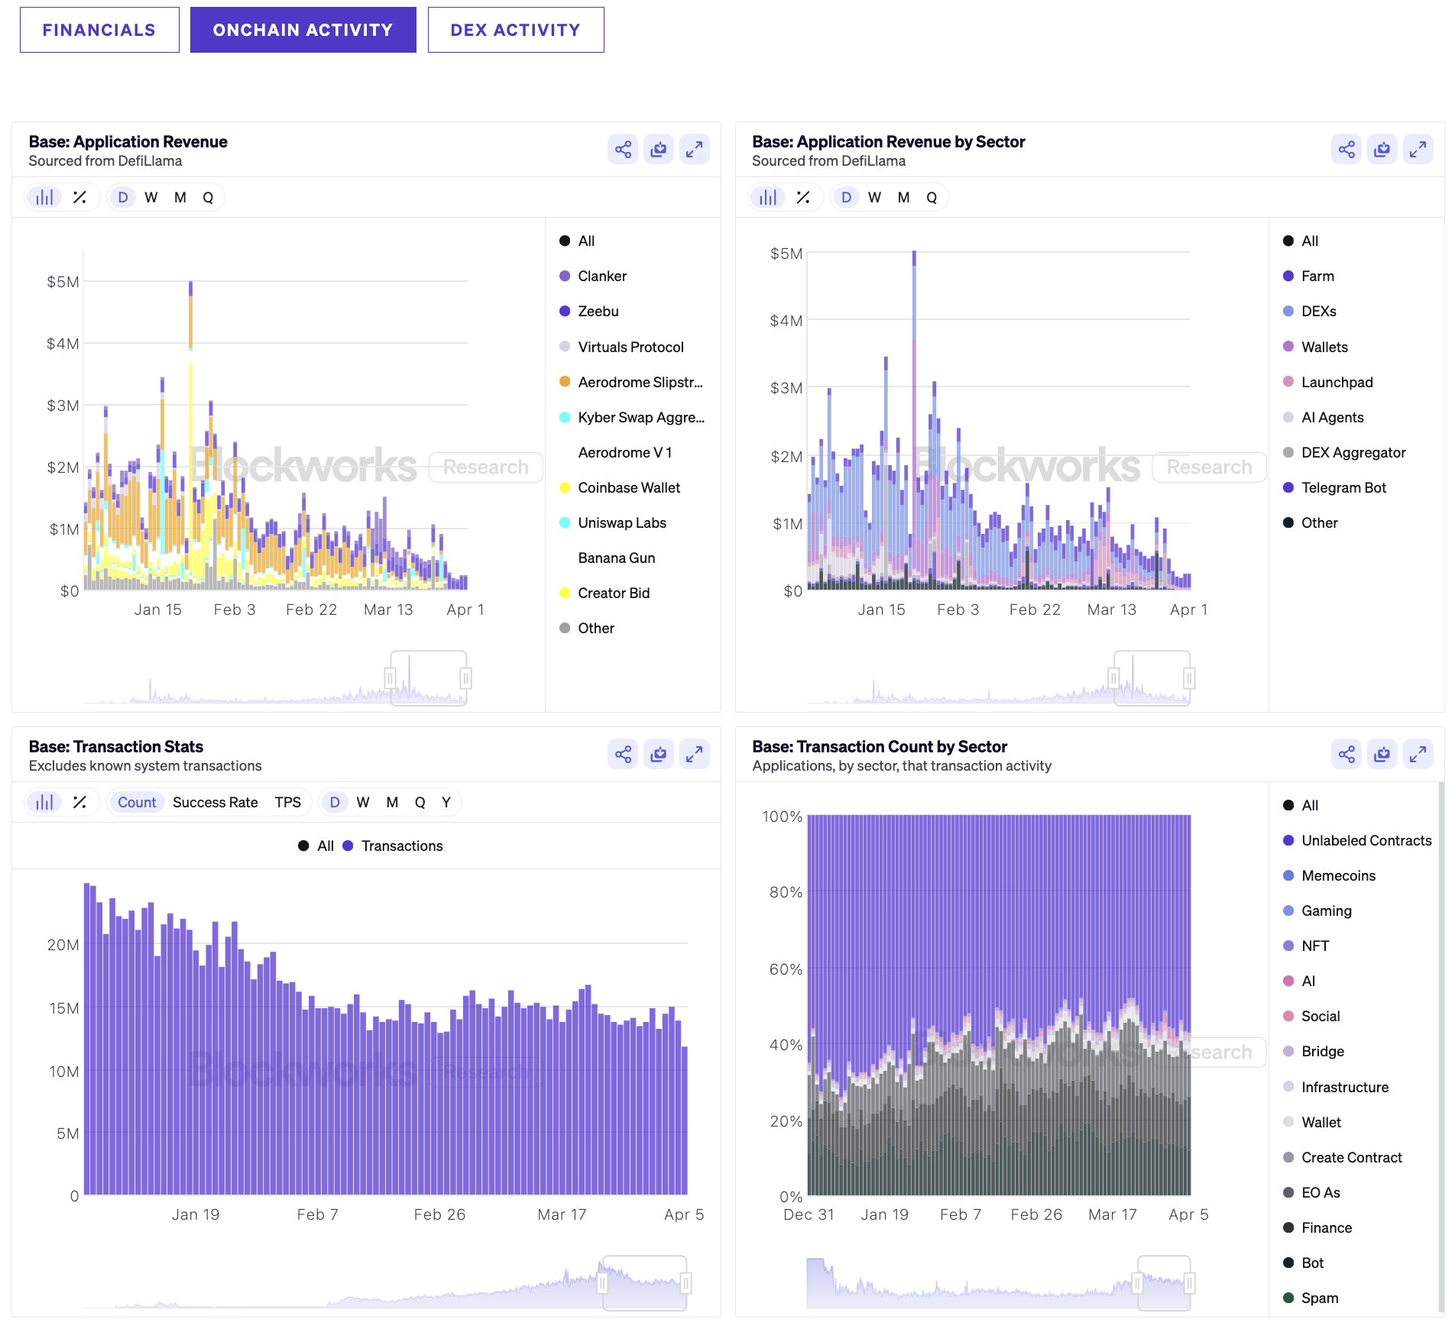Select bar chart view in Revenue by Sector
This screenshot has height=1329, width=1455.
pos(769,197)
